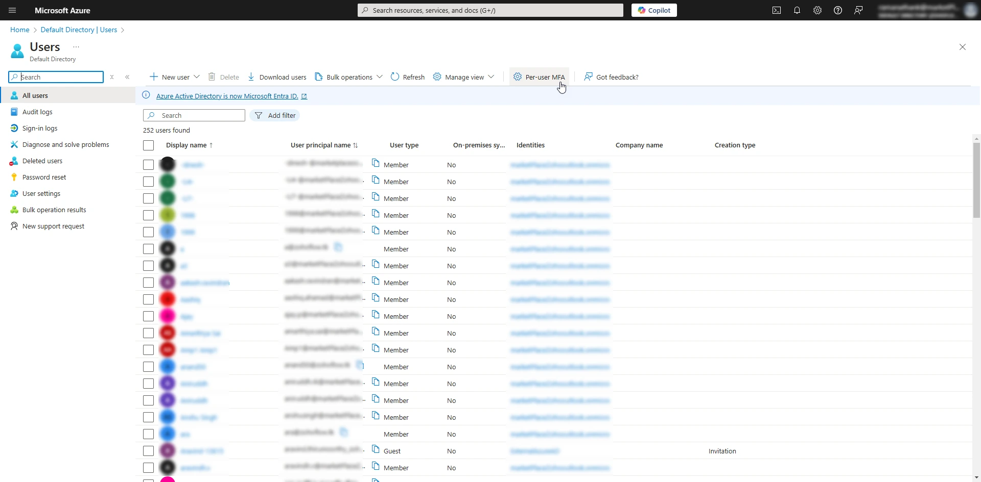Select checkbox for the Guest user row
This screenshot has height=482, width=981.
coord(148,451)
